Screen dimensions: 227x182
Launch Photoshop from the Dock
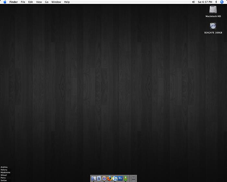click(x=120, y=178)
